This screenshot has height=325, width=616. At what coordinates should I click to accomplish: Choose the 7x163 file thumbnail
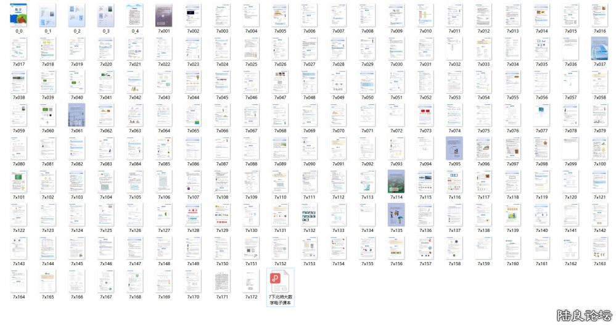pos(599,248)
